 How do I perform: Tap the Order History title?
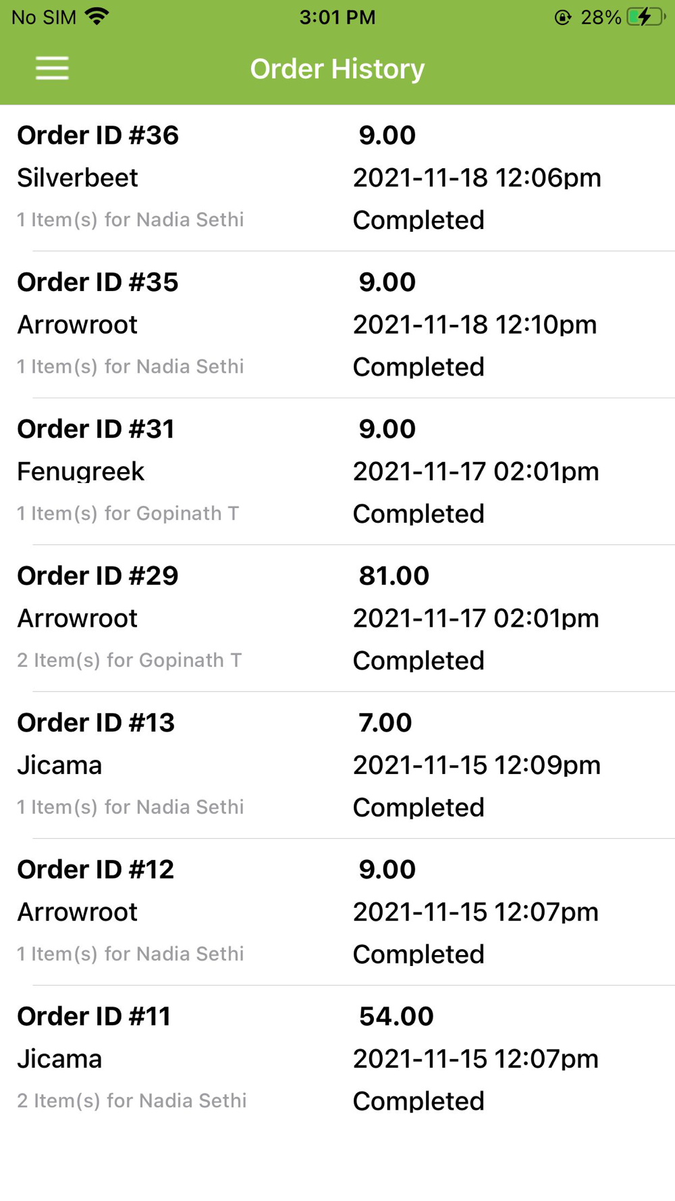[x=337, y=69]
